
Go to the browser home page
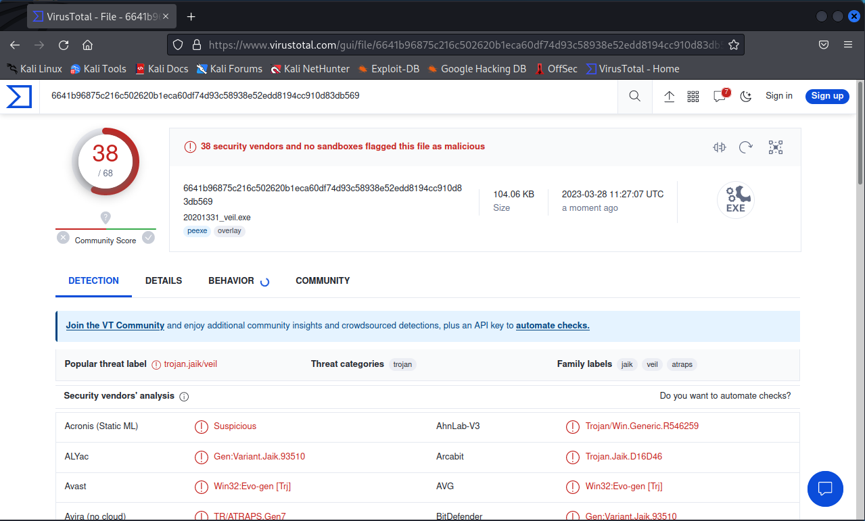click(87, 45)
